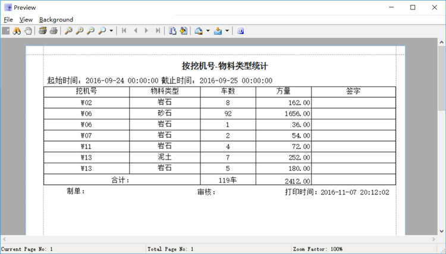This screenshot has width=446, height=254.
Task: Click the 签字 column header cell
Action: pos(353,91)
